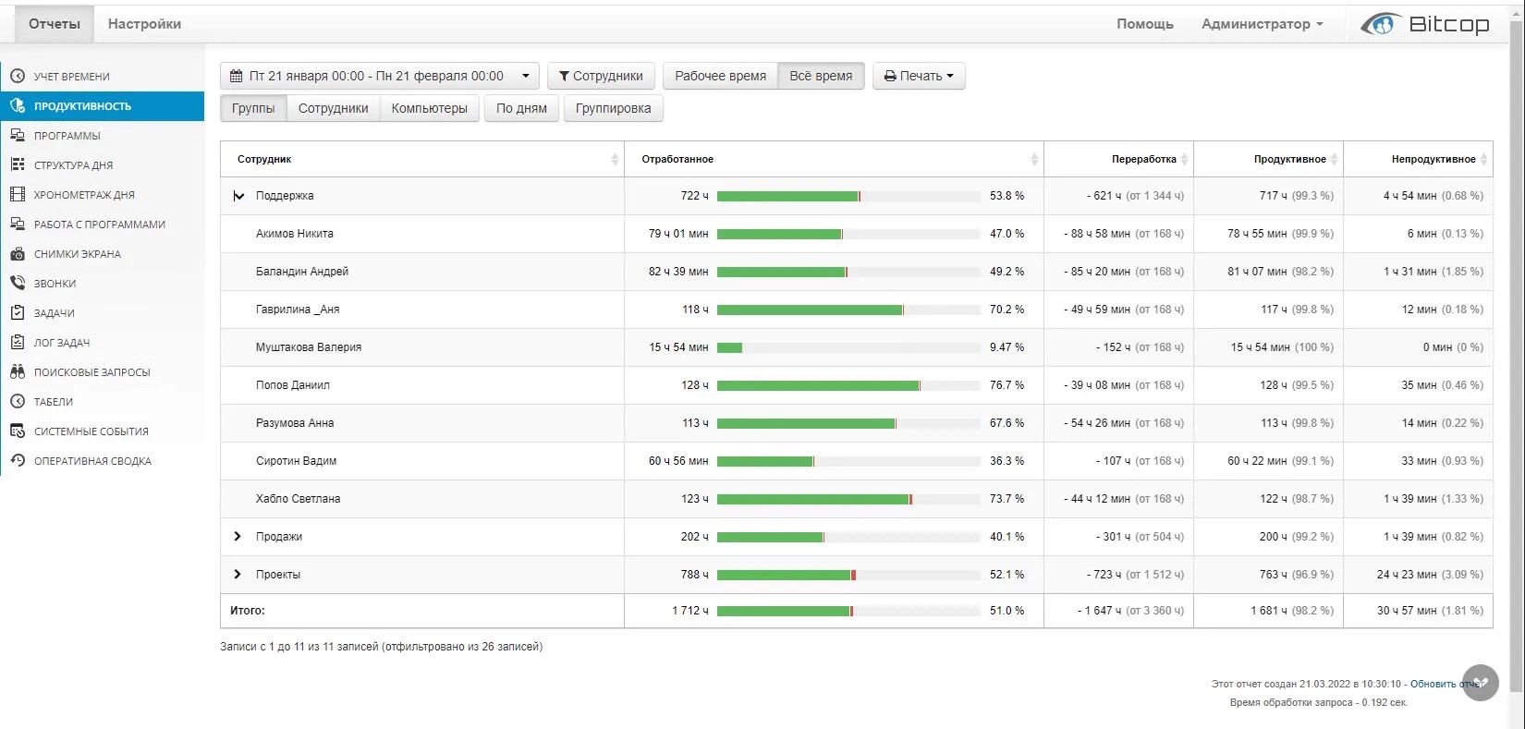Viewport: 1525px width, 729px height.
Task: Select the Группы view tab
Action: [x=253, y=108]
